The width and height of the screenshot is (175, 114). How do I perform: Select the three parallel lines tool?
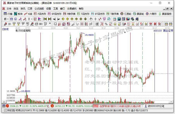[x=91, y=24]
